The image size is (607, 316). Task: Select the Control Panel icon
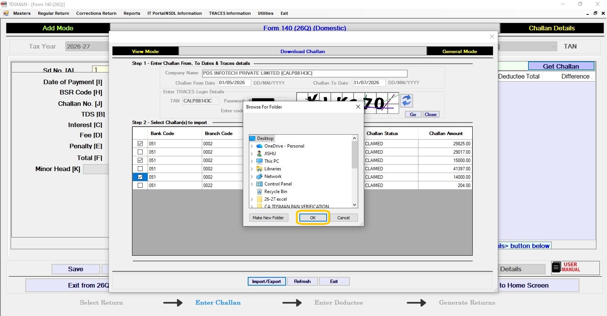[x=259, y=184]
